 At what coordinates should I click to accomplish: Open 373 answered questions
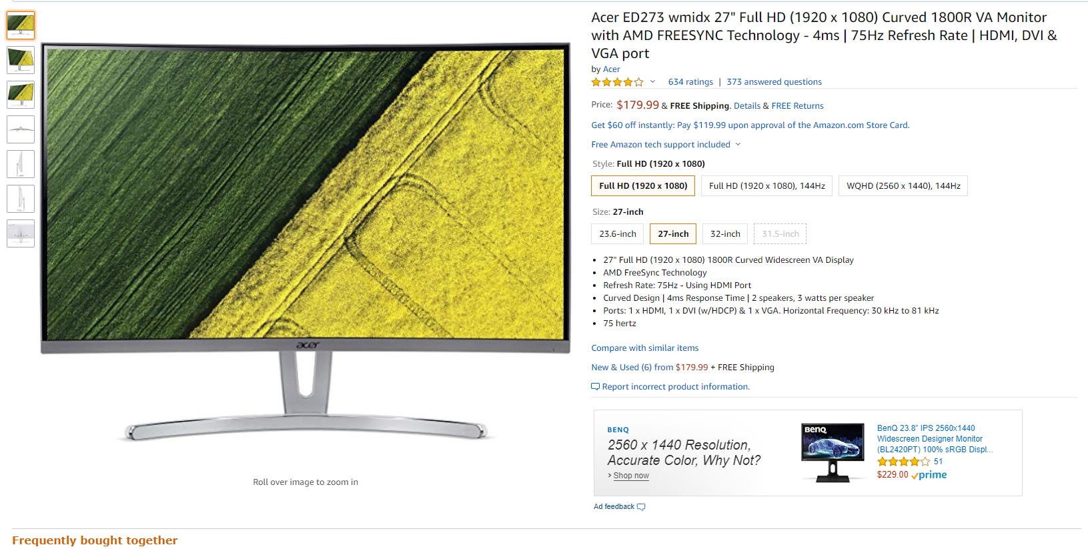pos(774,82)
